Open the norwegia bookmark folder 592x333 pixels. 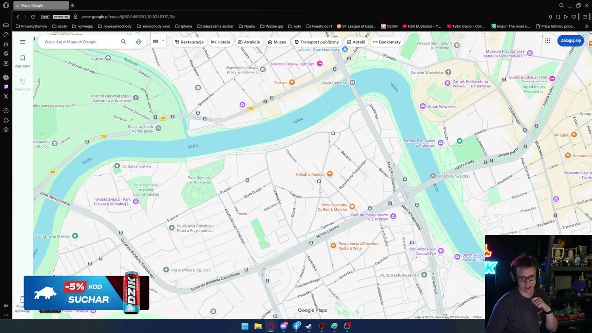(x=82, y=26)
